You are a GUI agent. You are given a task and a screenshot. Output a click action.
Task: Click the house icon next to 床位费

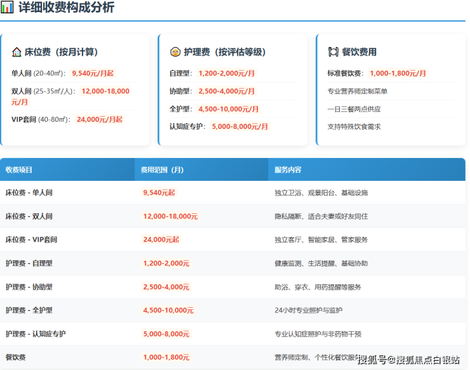point(17,52)
